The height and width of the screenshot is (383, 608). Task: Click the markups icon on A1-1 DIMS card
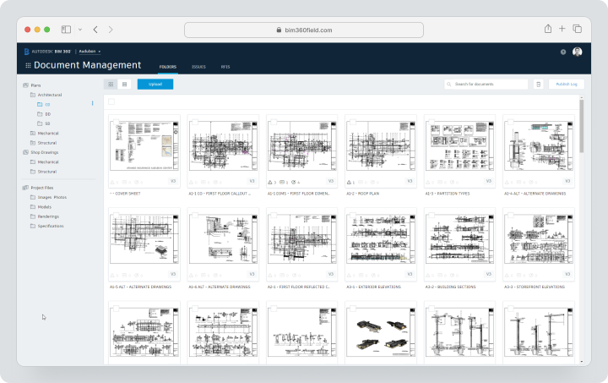tap(294, 182)
